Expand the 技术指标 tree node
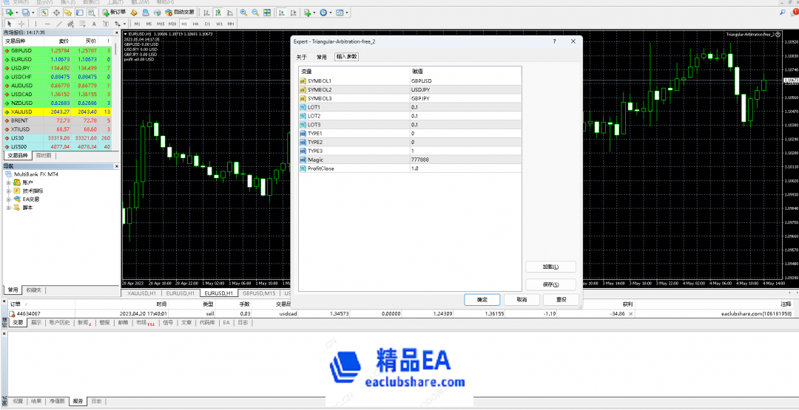Viewport: 799px width, 410px height. [x=8, y=191]
